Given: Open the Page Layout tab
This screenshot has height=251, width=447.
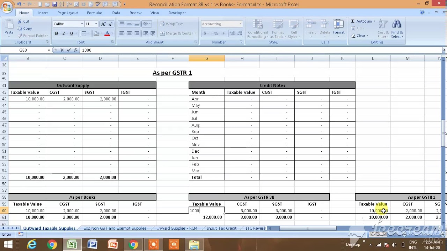Looking at the screenshot, I should click(x=68, y=13).
